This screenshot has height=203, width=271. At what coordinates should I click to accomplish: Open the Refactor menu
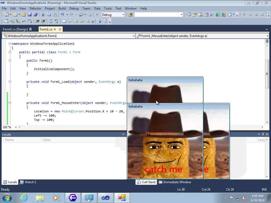35,8
